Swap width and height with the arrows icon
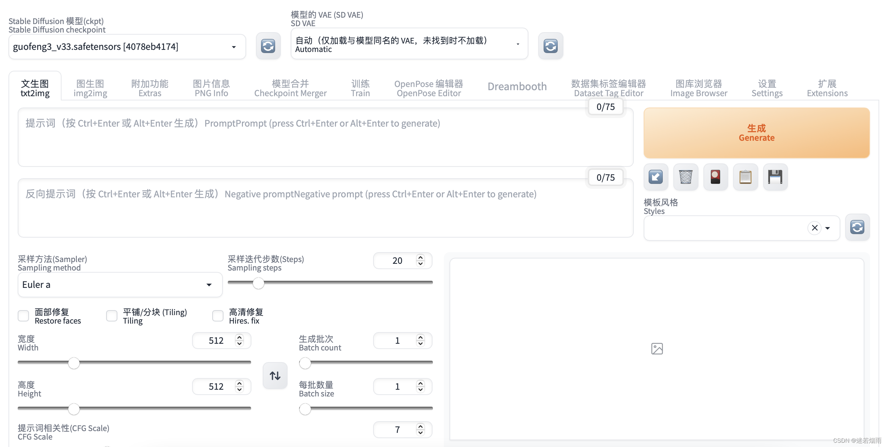 275,376
